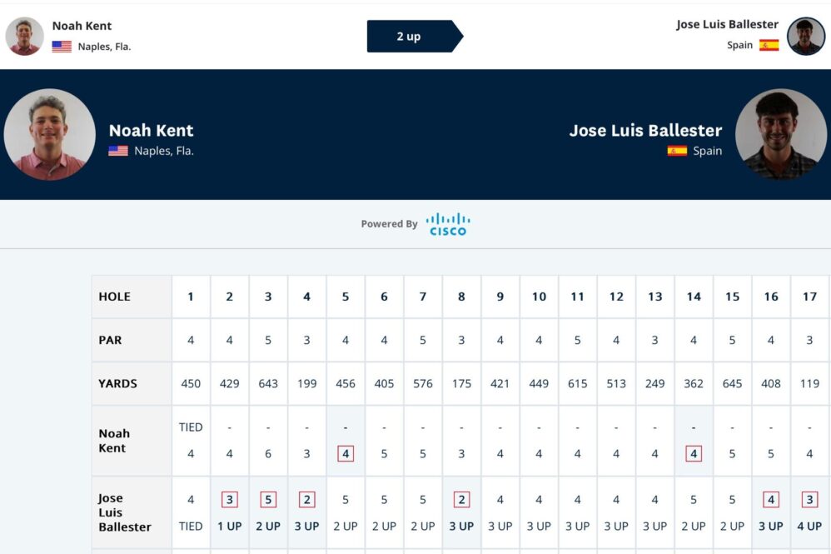This screenshot has width=831, height=554.
Task: Click Kent's boxed score 4 on hole 5
Action: [346, 454]
